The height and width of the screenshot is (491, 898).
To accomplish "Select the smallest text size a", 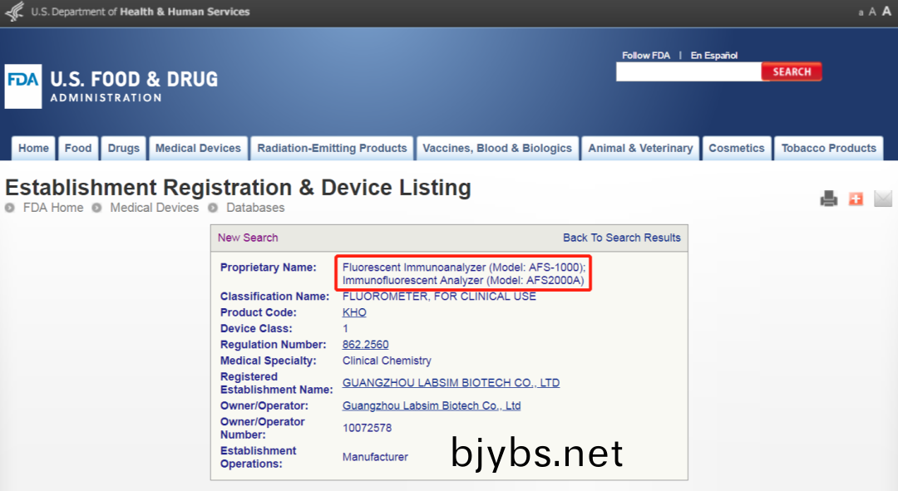I will coord(861,12).
